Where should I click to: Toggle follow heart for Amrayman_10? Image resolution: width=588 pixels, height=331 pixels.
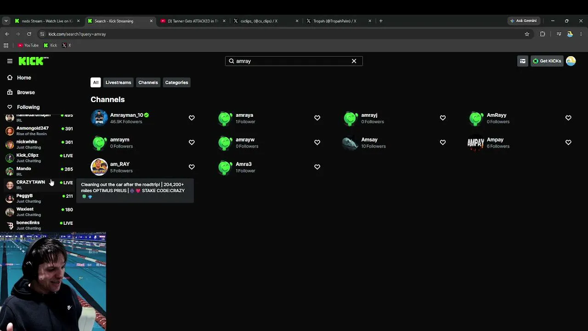[x=192, y=118]
